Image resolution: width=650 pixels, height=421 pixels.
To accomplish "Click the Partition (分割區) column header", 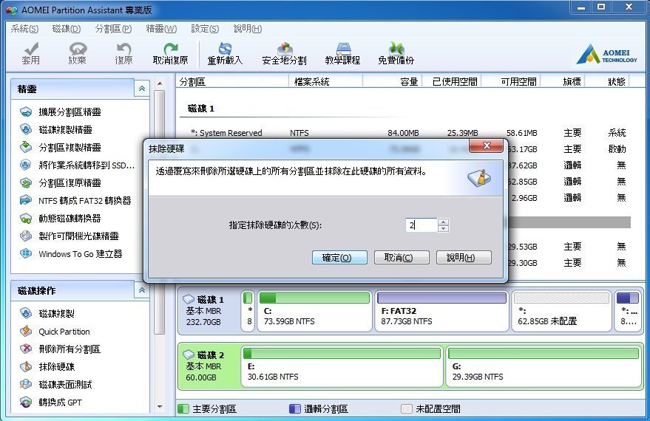I will coord(232,81).
